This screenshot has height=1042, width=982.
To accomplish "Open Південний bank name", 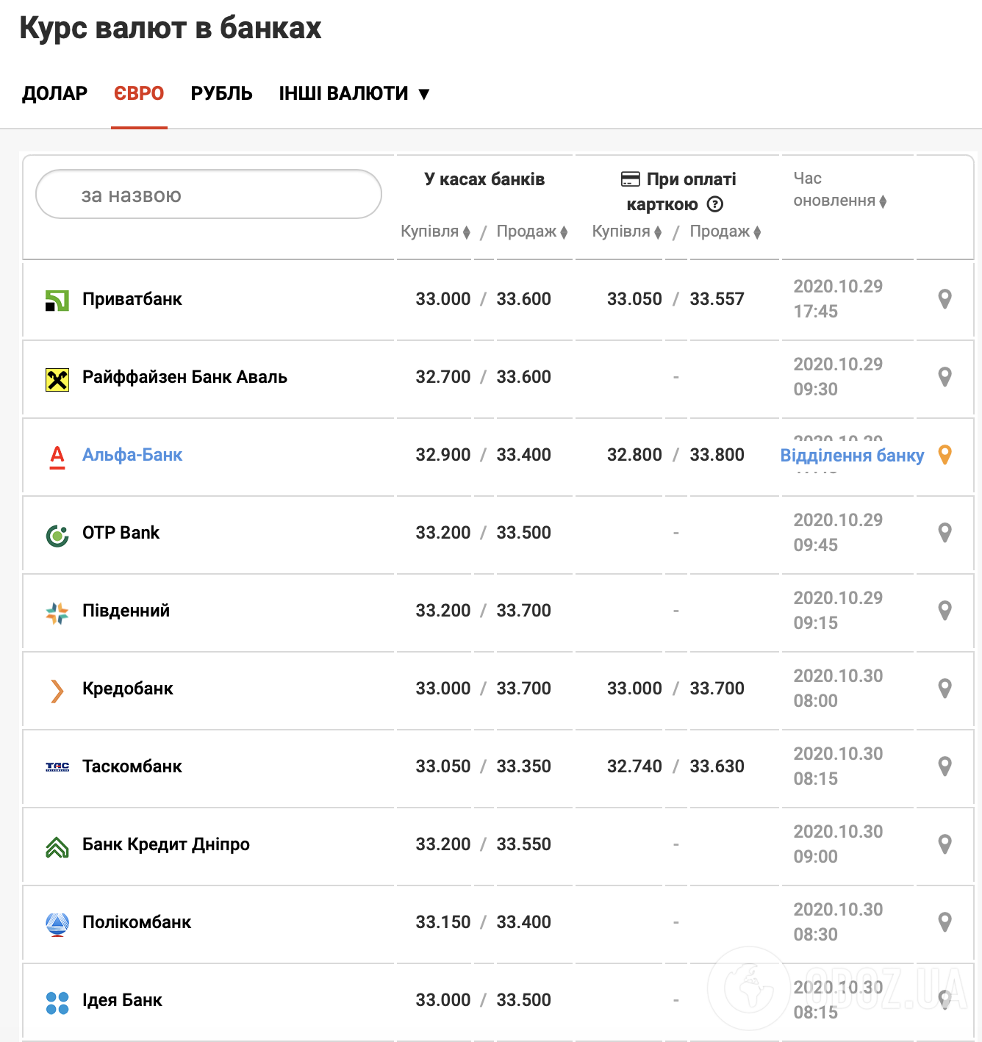I will point(126,611).
